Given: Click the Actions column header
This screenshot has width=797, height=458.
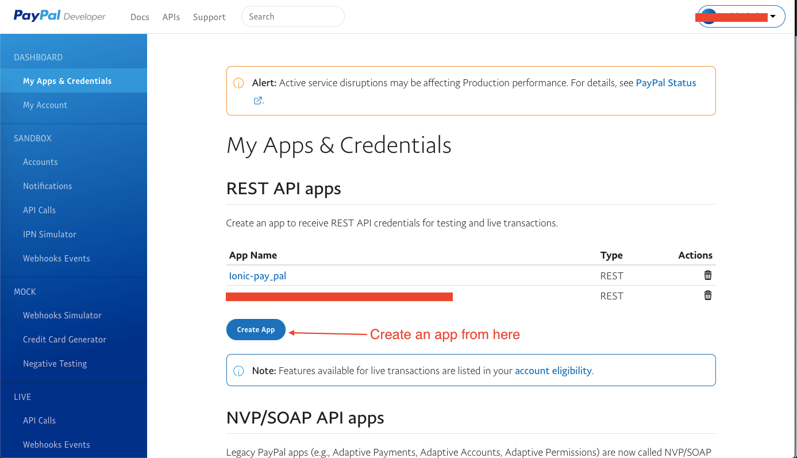Looking at the screenshot, I should pyautogui.click(x=695, y=255).
